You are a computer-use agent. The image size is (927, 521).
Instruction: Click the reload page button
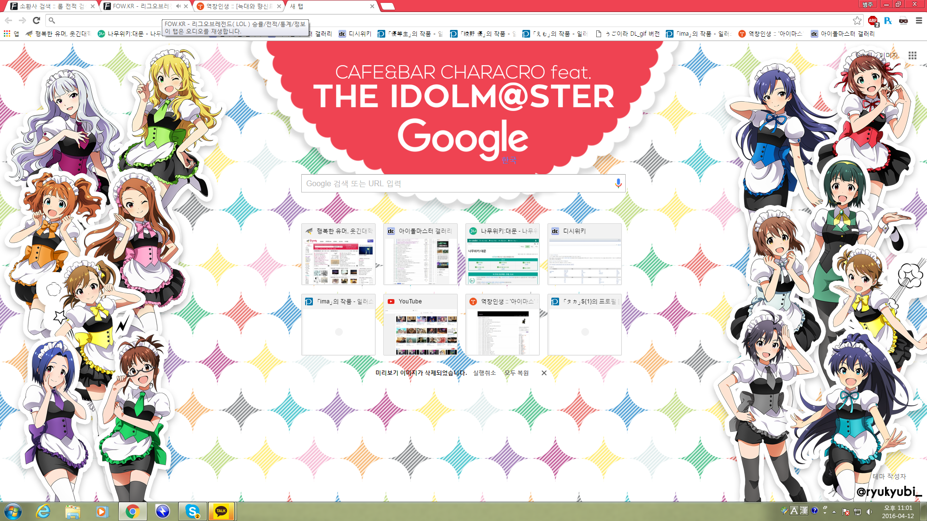tap(36, 20)
